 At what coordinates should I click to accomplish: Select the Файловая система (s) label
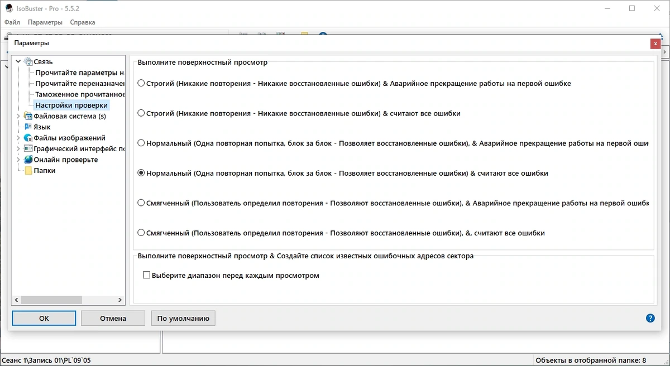(70, 116)
